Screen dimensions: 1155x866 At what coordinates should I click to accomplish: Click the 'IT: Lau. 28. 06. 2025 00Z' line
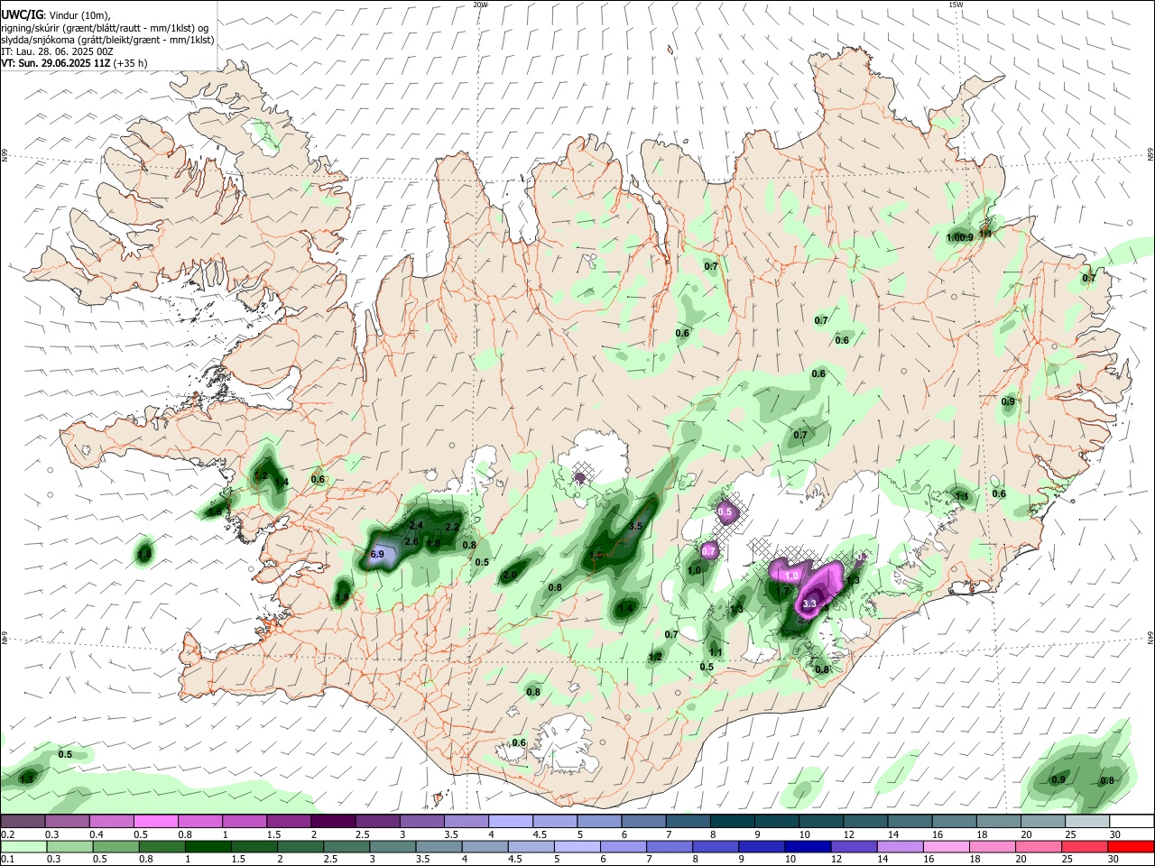(57, 51)
